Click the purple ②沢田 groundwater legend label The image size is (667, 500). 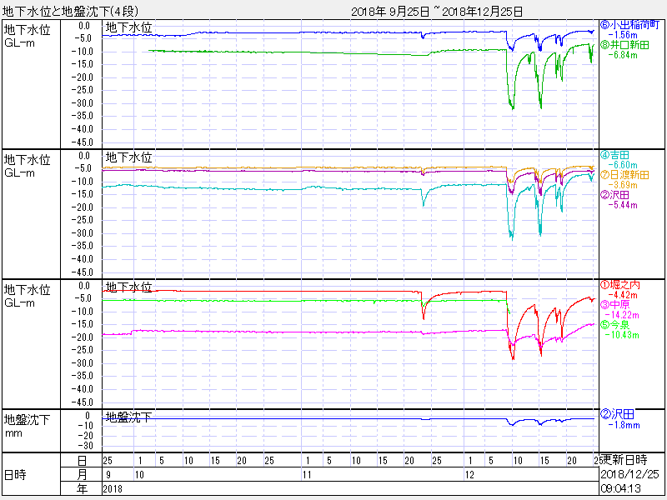coord(619,195)
